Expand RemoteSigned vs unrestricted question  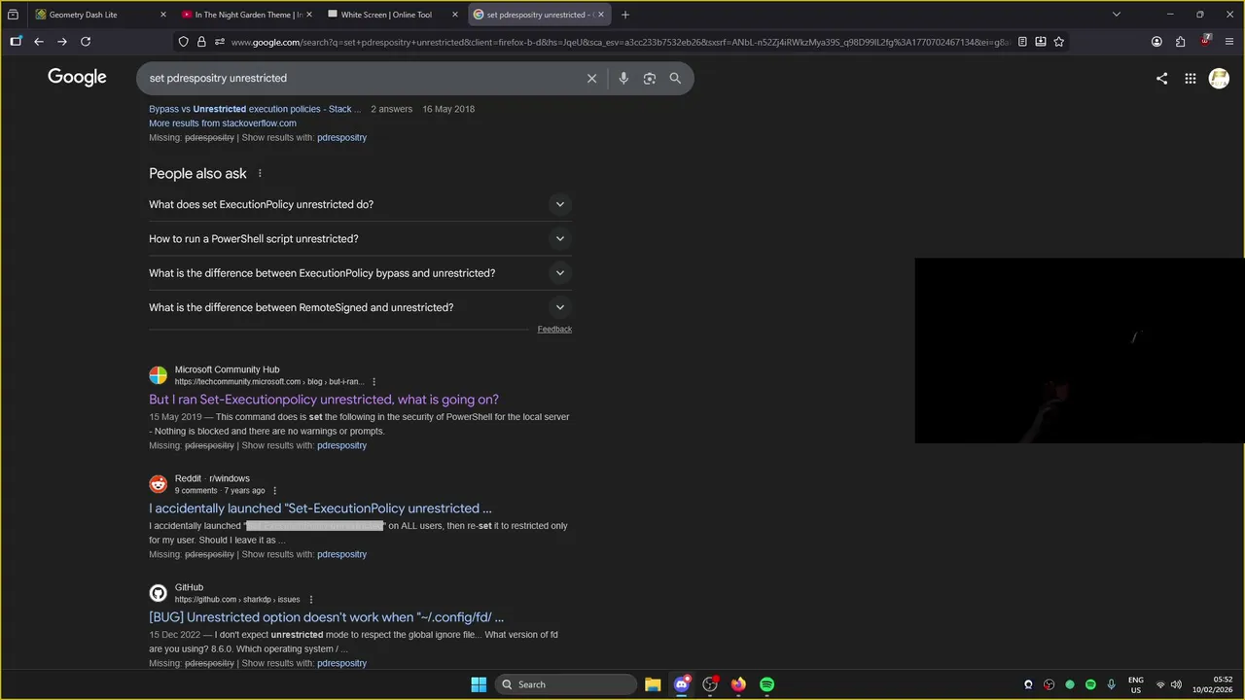360,307
